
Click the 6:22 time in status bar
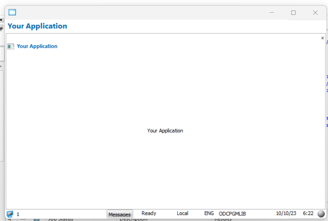tap(308, 213)
